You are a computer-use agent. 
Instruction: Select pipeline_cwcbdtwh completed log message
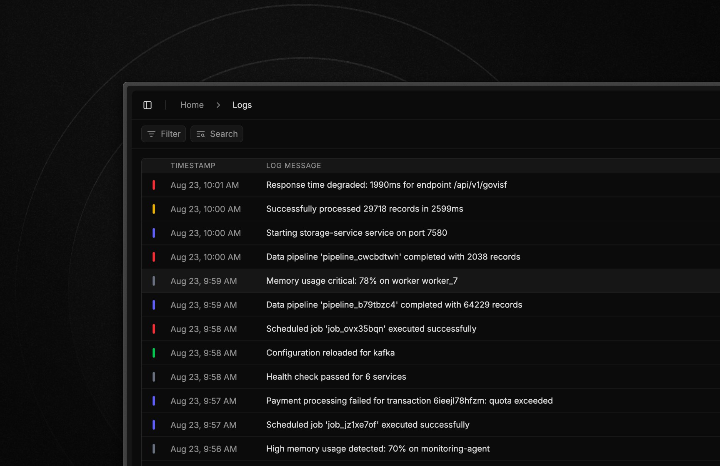coord(393,257)
